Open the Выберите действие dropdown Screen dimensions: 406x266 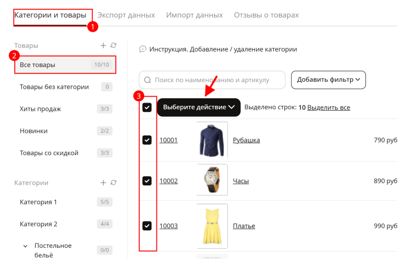point(199,107)
